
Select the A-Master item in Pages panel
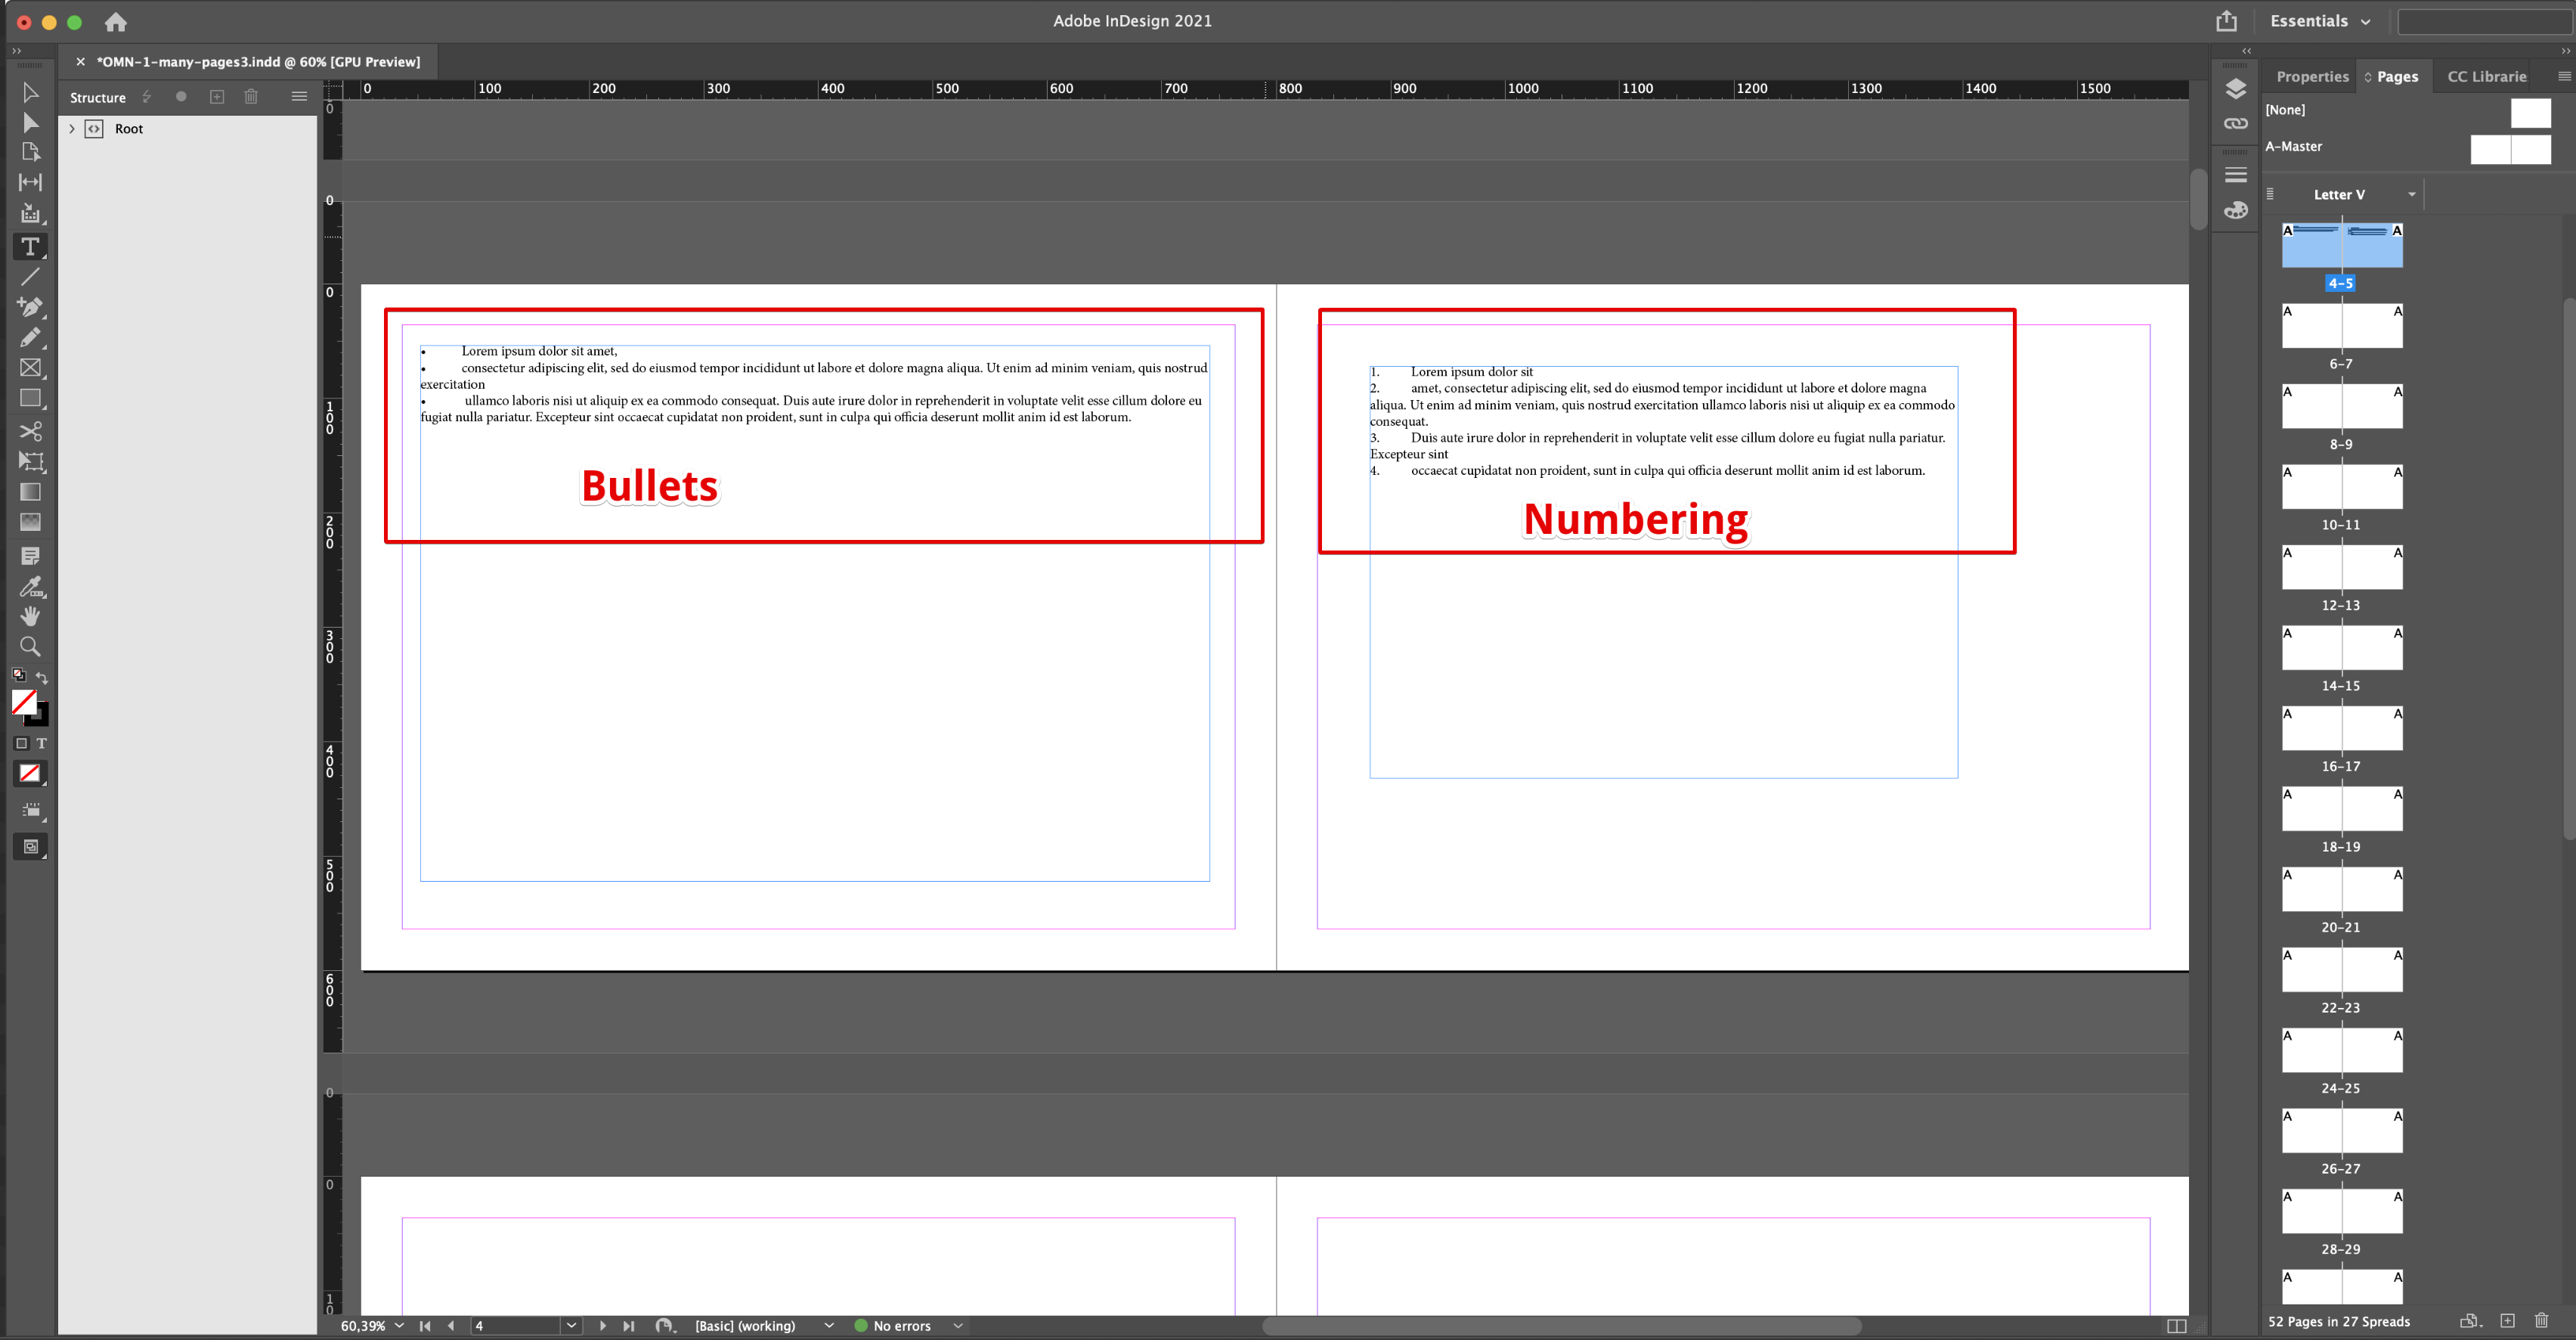point(2294,145)
